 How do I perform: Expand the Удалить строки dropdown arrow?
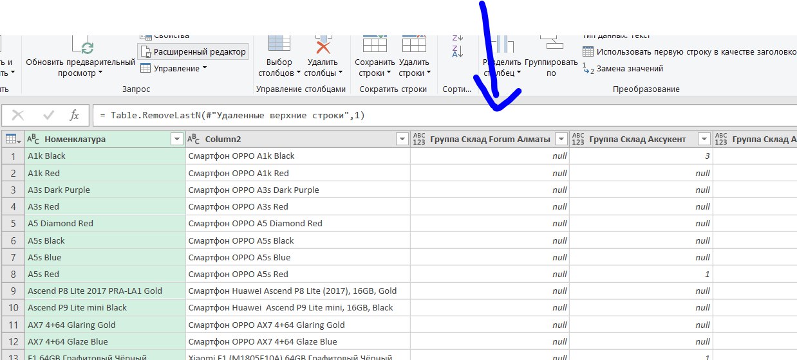429,73
